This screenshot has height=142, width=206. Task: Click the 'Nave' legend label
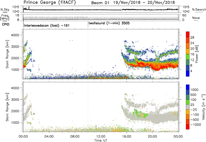196,18
